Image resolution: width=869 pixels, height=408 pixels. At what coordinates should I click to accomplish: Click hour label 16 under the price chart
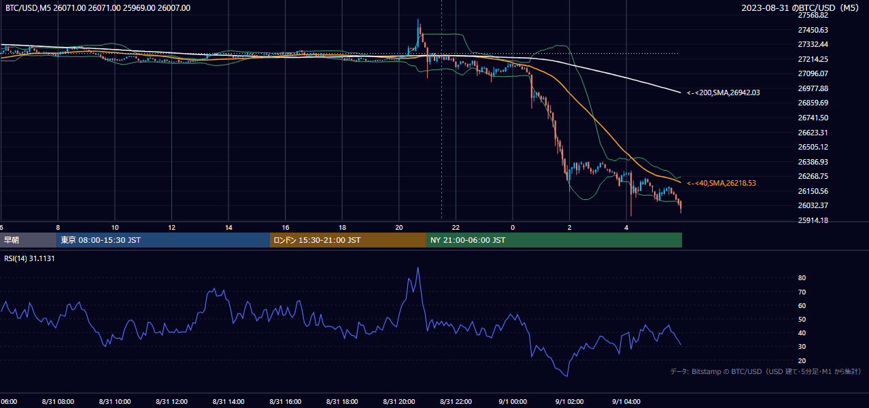click(x=286, y=227)
